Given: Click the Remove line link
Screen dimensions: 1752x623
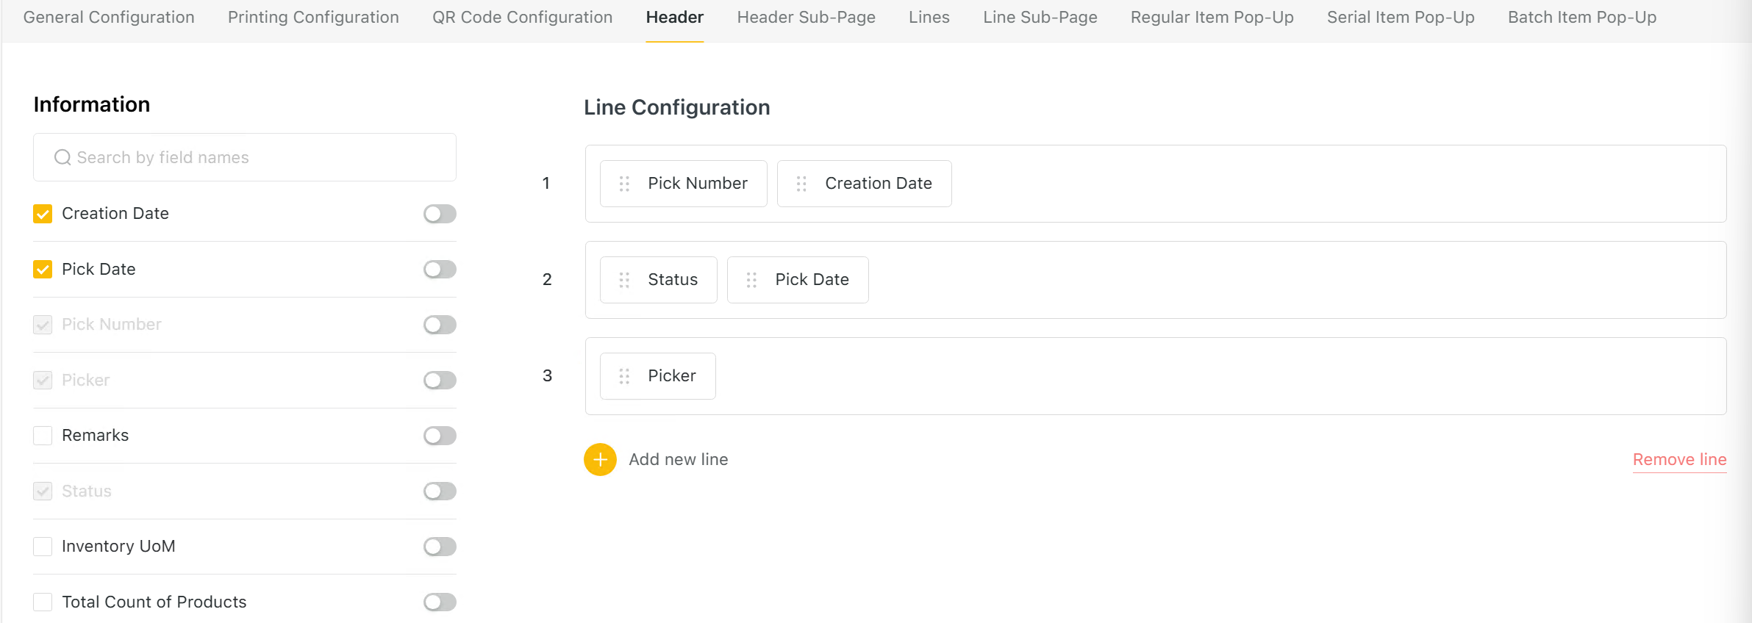Looking at the screenshot, I should click(x=1679, y=459).
